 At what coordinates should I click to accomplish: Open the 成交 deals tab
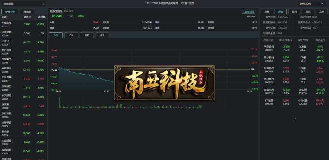[x=308, y=12]
